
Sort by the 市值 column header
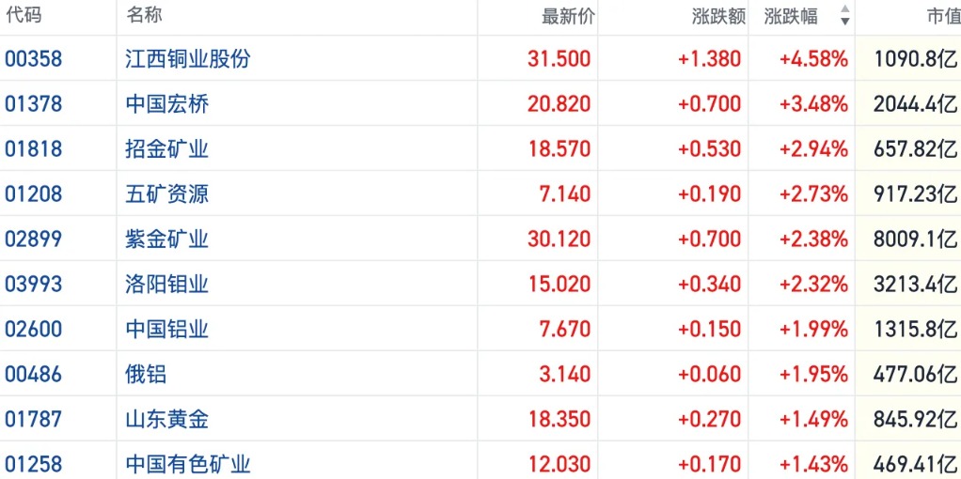tap(944, 17)
